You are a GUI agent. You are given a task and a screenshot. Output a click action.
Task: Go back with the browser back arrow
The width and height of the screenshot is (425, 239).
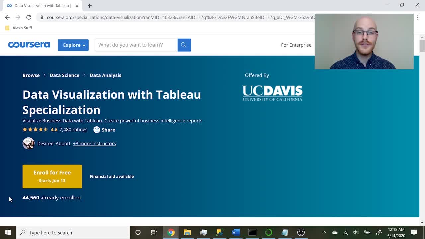[x=7, y=17]
